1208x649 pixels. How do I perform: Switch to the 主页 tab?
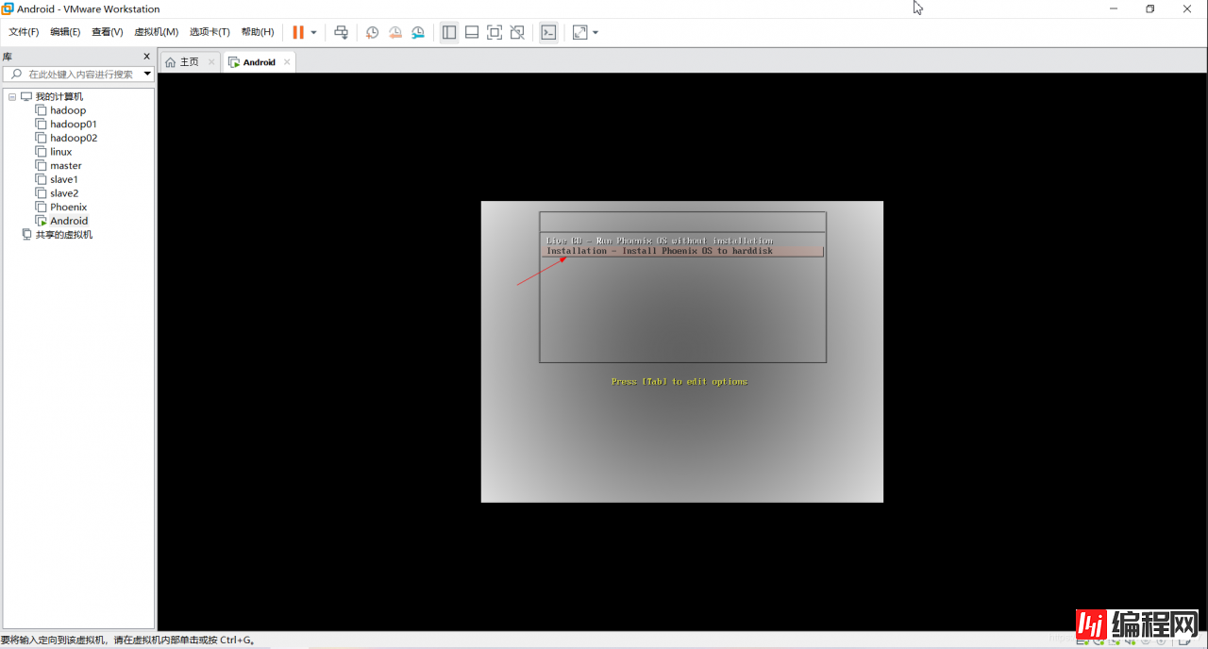190,62
